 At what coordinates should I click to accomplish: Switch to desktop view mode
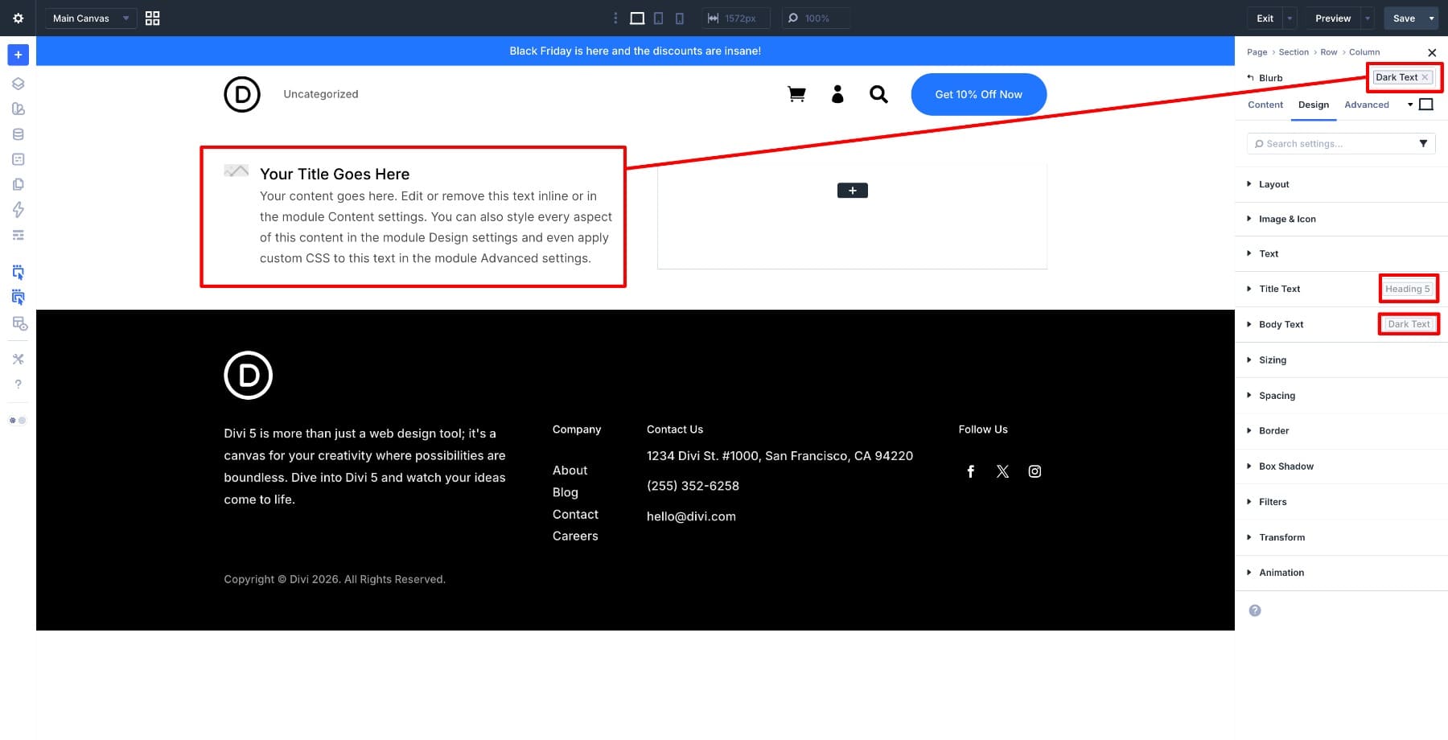click(x=637, y=18)
